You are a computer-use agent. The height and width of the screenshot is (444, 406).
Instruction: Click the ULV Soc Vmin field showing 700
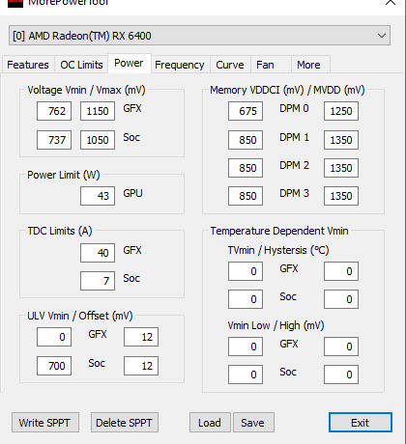(54, 366)
